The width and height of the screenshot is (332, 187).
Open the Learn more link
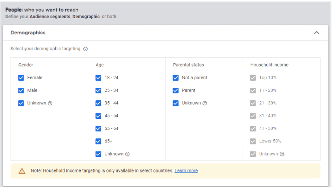pos(186,170)
